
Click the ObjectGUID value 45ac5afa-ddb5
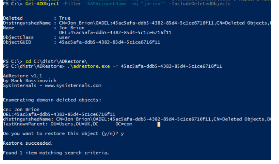110,42
